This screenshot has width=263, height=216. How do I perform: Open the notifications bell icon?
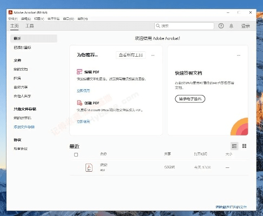click(x=231, y=26)
